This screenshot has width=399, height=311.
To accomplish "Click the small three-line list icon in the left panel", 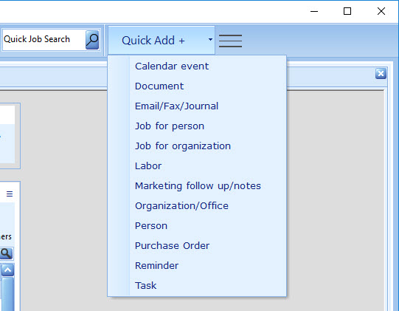I will click(x=10, y=194).
